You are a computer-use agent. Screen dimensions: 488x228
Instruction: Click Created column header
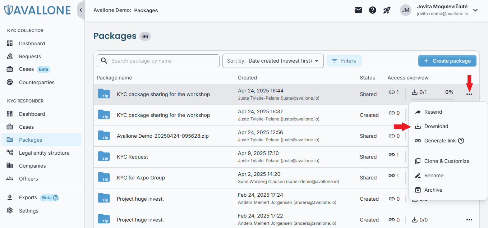[247, 78]
